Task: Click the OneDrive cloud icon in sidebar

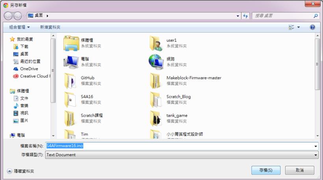Action: click(16, 69)
